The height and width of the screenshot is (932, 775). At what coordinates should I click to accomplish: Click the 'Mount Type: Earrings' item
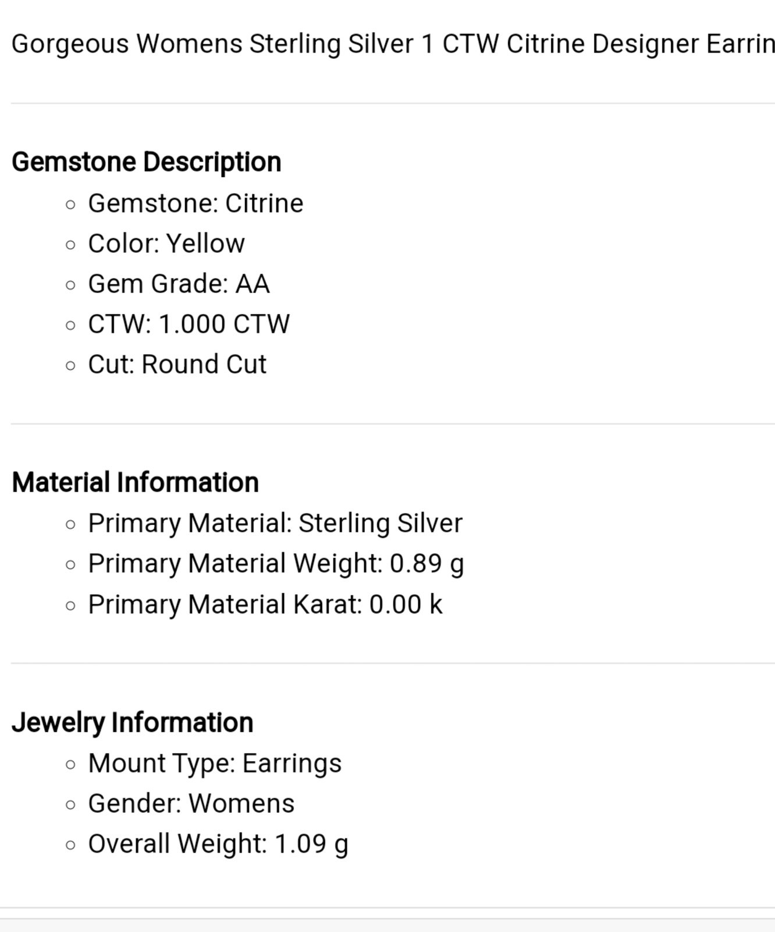coord(215,764)
